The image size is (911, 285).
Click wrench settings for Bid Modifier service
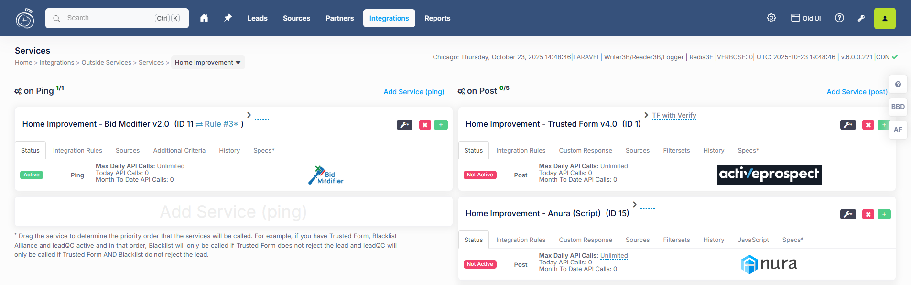(x=404, y=125)
